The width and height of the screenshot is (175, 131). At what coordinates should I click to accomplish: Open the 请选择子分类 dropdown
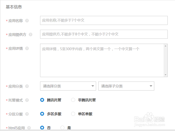tap(126, 86)
